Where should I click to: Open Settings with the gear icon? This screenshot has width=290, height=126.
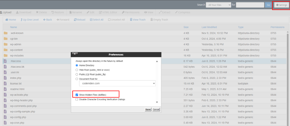282,5
